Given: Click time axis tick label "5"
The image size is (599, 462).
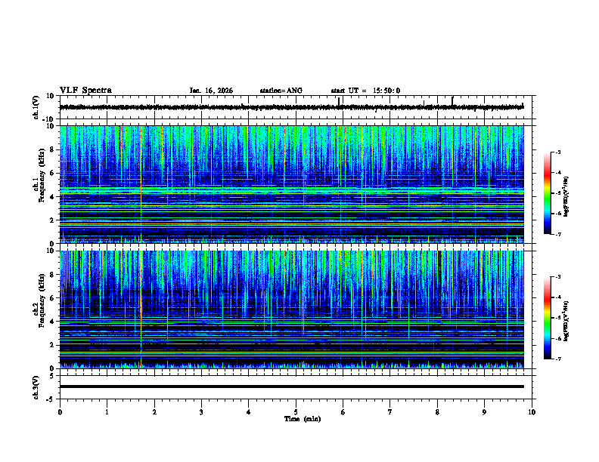Looking at the screenshot, I should click(296, 411).
